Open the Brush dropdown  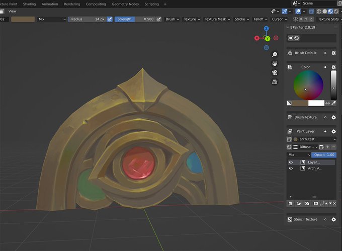click(x=172, y=19)
